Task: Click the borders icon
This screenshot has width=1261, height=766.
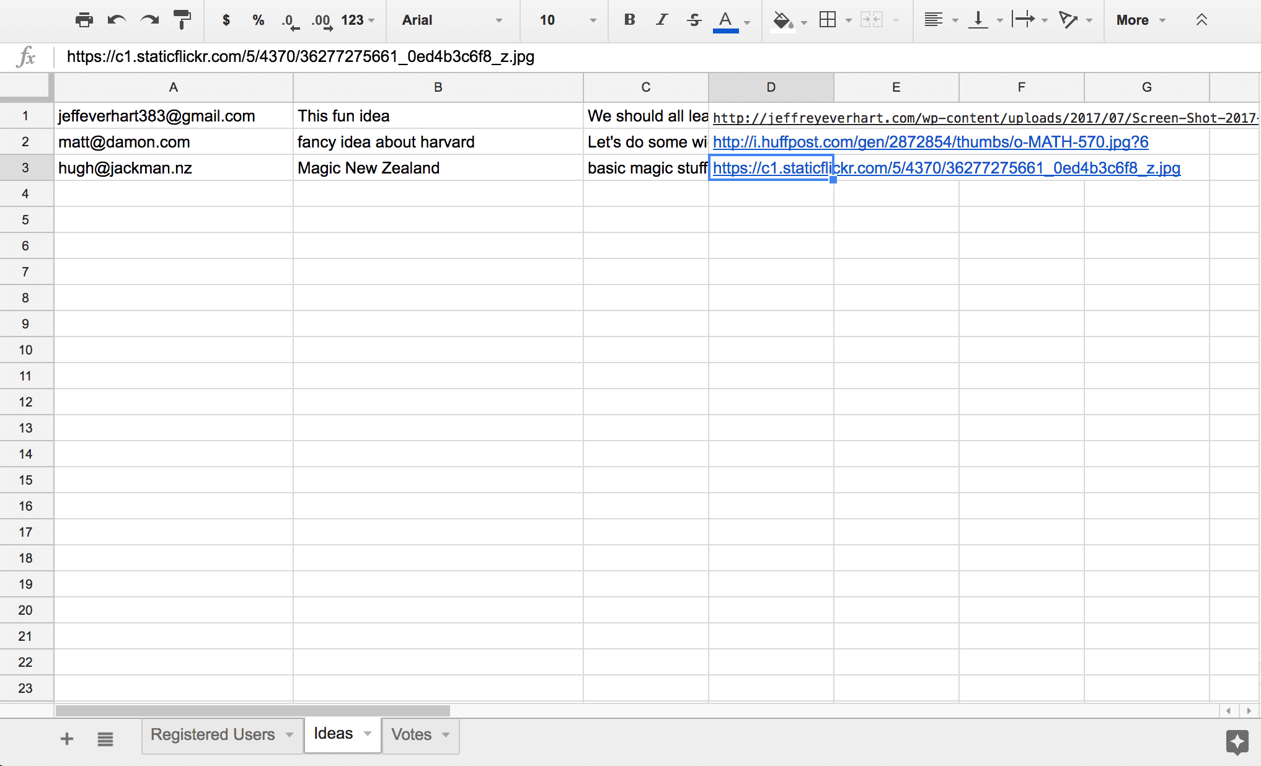Action: [x=829, y=20]
